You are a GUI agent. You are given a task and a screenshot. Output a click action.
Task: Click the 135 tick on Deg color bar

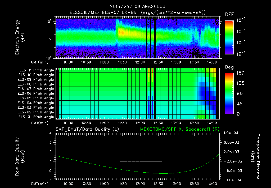[x=240, y=83]
